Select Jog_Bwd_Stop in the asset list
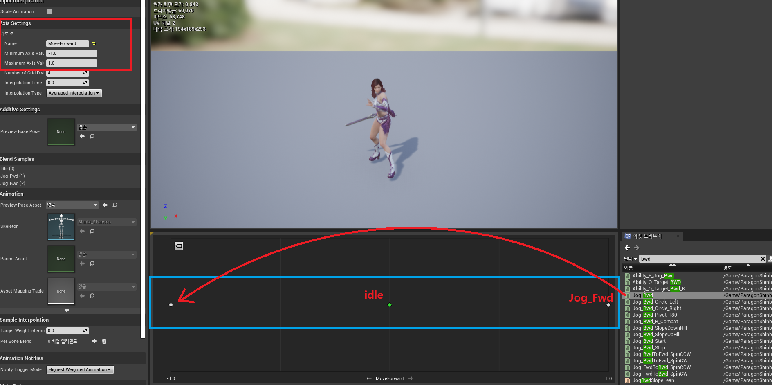This screenshot has width=772, height=385. coord(649,348)
